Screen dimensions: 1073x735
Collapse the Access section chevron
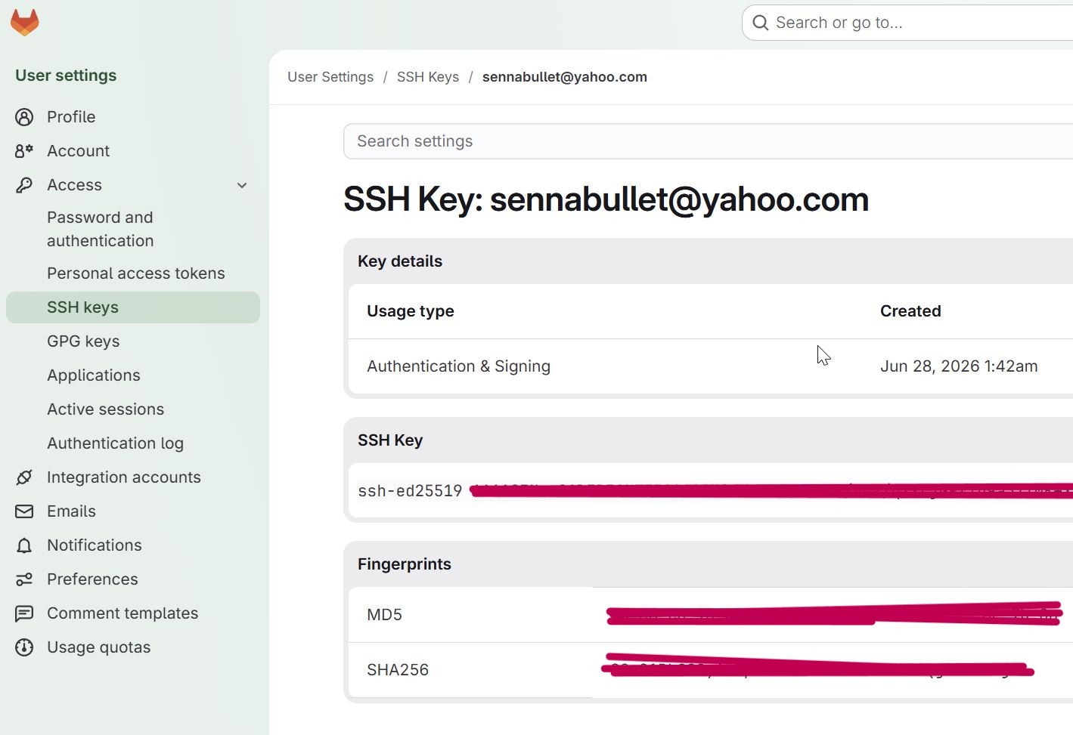242,185
